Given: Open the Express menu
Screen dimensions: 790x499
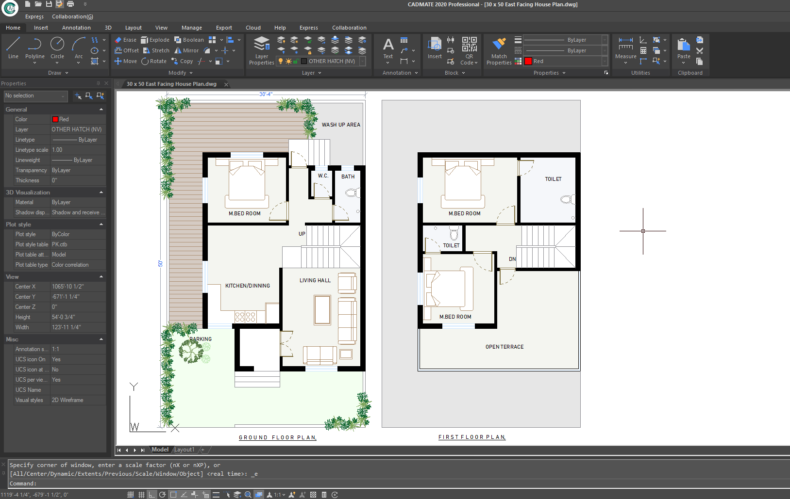Looking at the screenshot, I should coord(34,16).
